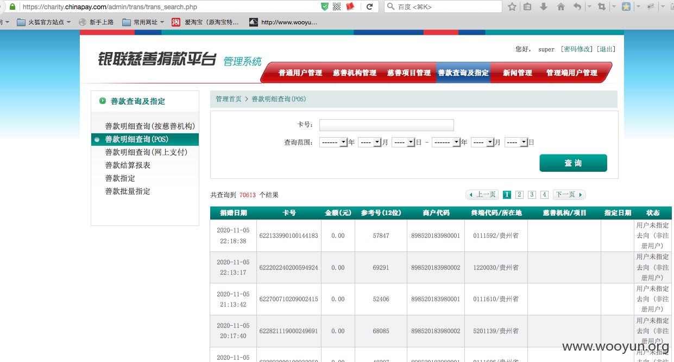
Task: Click the red book icon in address bar
Action: [350, 7]
